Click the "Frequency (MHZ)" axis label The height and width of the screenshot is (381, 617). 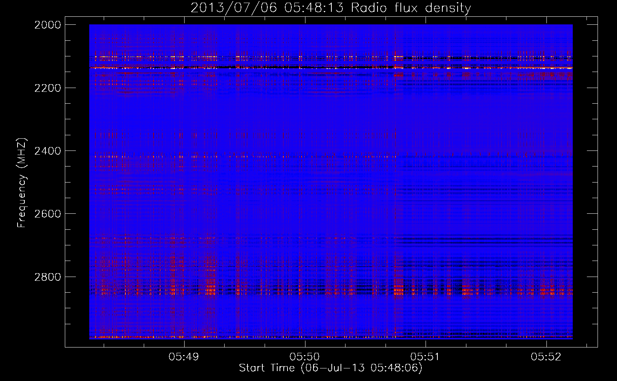pyautogui.click(x=22, y=183)
